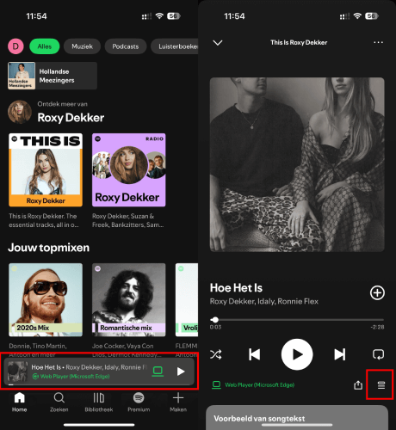
Task: Add Hoe Het Is to library plus icon
Action: click(x=377, y=292)
